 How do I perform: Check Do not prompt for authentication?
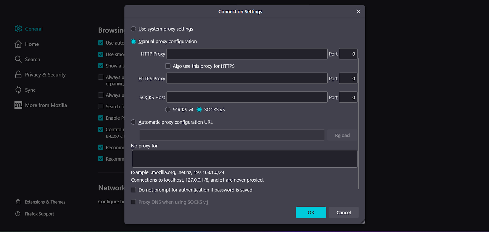133,190
